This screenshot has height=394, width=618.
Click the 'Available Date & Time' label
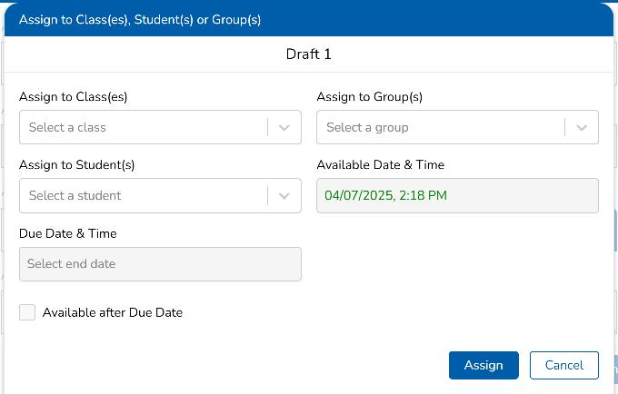380,165
